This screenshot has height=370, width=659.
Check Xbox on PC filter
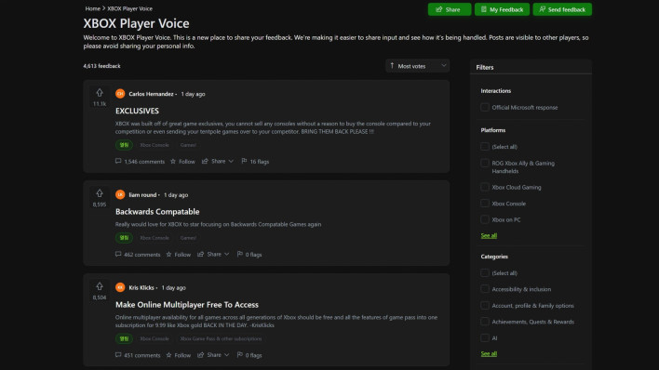[485, 219]
